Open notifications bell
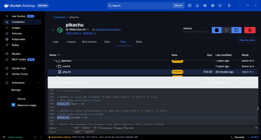Screen dimensions: 261x140 (197, 6)
